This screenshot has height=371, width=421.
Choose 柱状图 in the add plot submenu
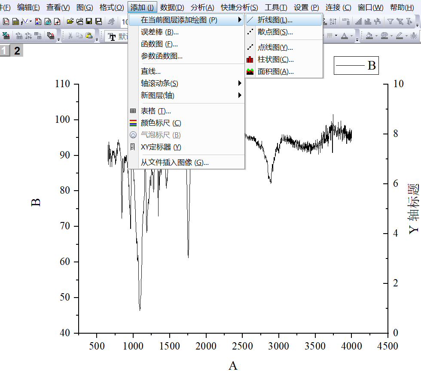pos(276,59)
